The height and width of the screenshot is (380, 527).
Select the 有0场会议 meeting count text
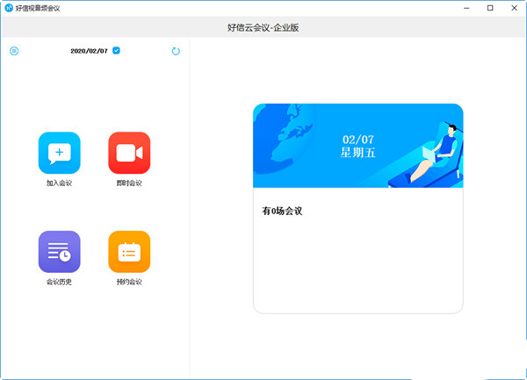click(282, 211)
